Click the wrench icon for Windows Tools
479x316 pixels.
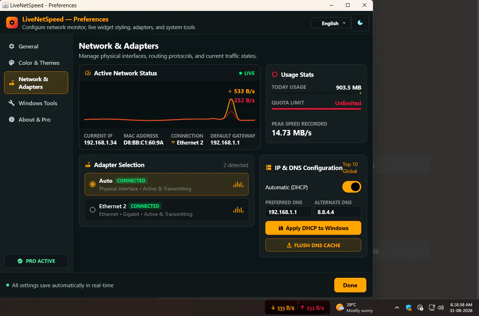point(12,103)
